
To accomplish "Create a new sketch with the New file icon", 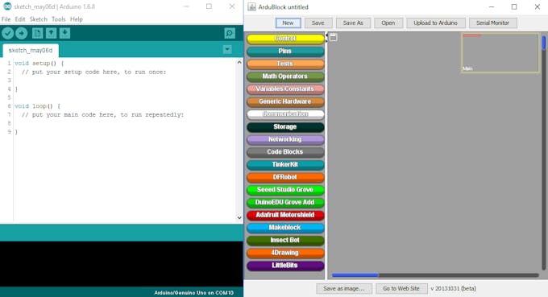I will tap(37, 33).
